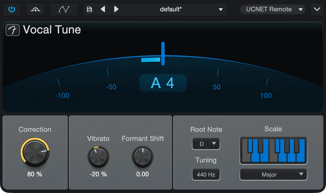Click the 0.00 formant shift value
This screenshot has width=326, height=193.
pos(143,174)
